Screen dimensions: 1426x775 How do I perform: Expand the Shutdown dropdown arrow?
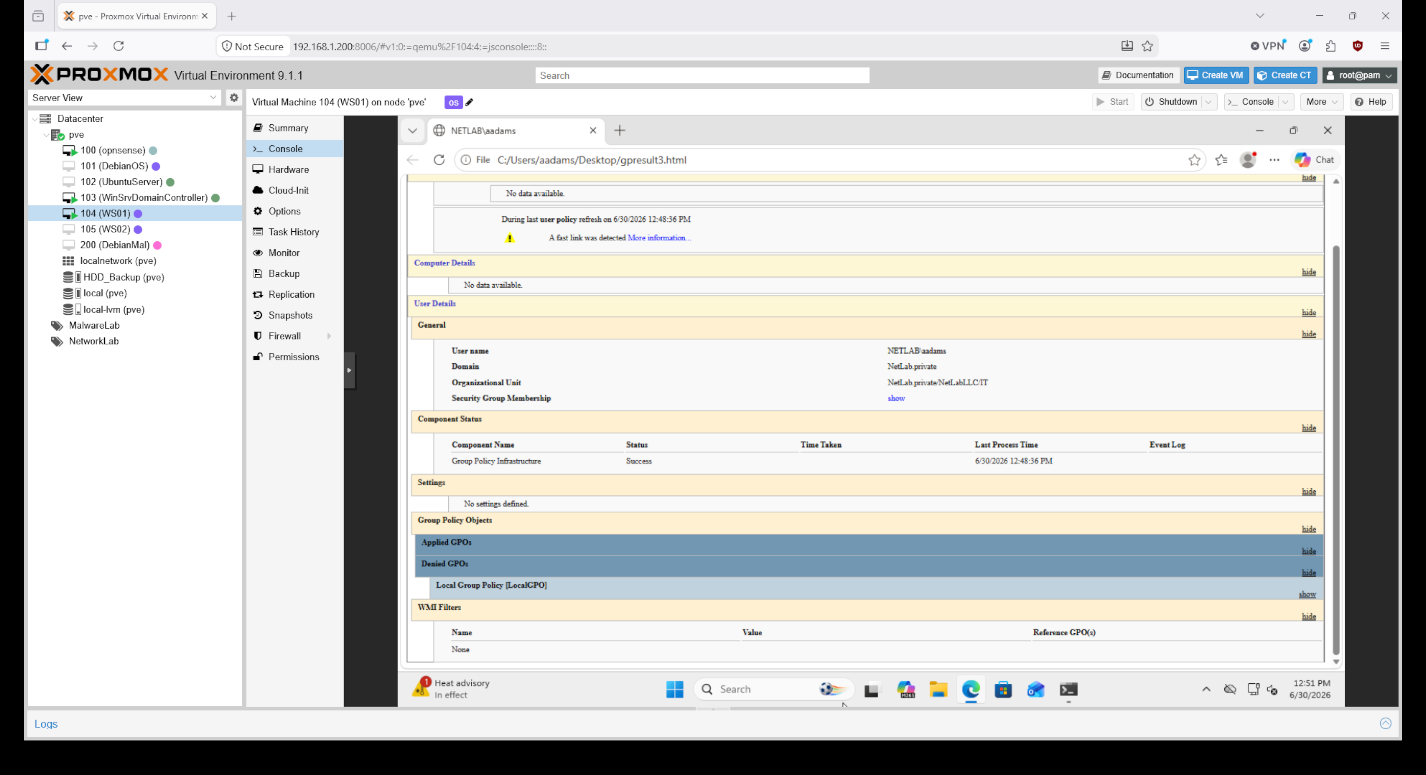[1209, 102]
